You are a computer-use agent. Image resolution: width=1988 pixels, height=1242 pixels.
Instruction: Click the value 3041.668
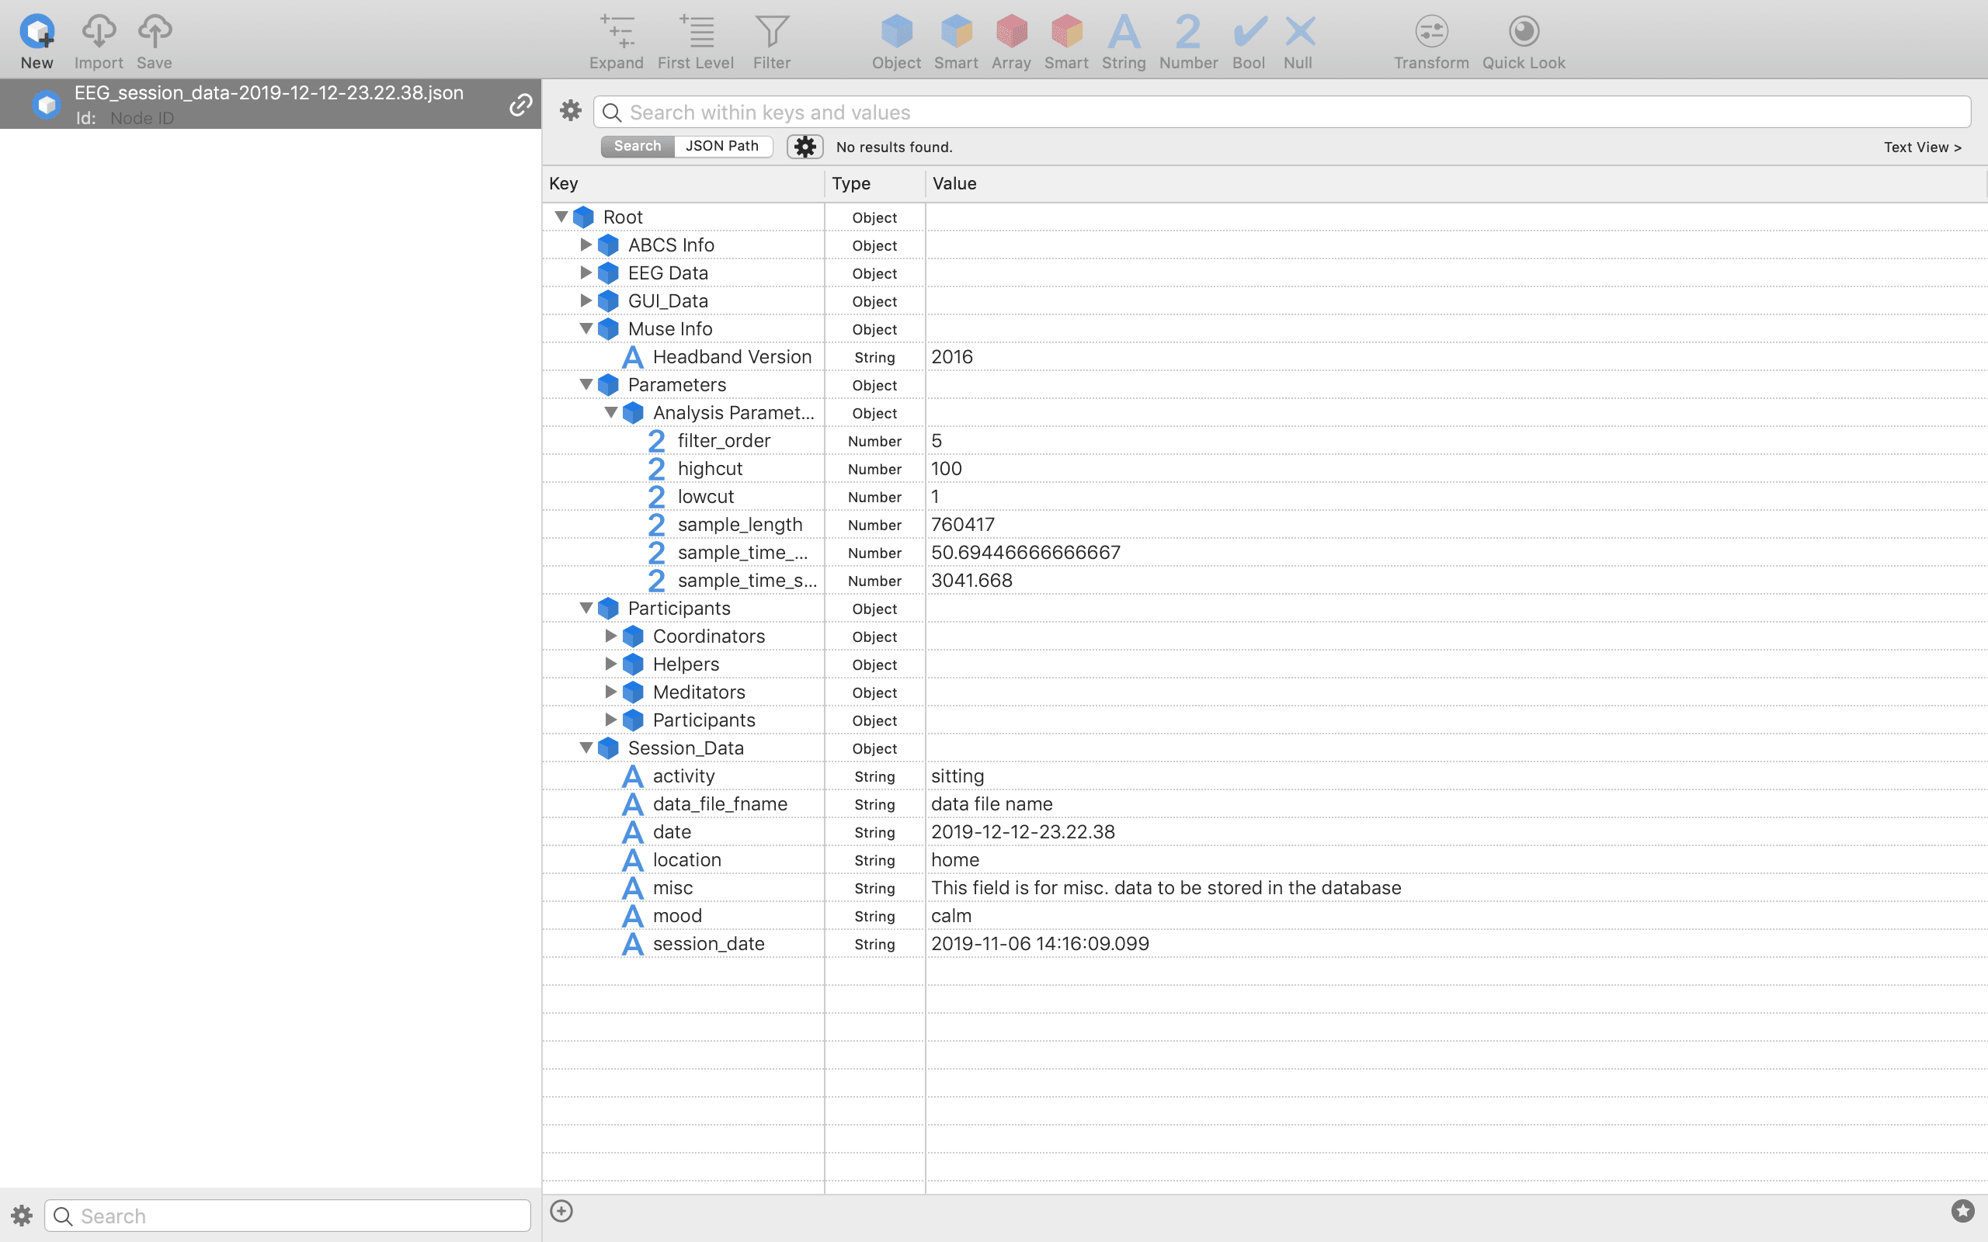[x=971, y=581]
